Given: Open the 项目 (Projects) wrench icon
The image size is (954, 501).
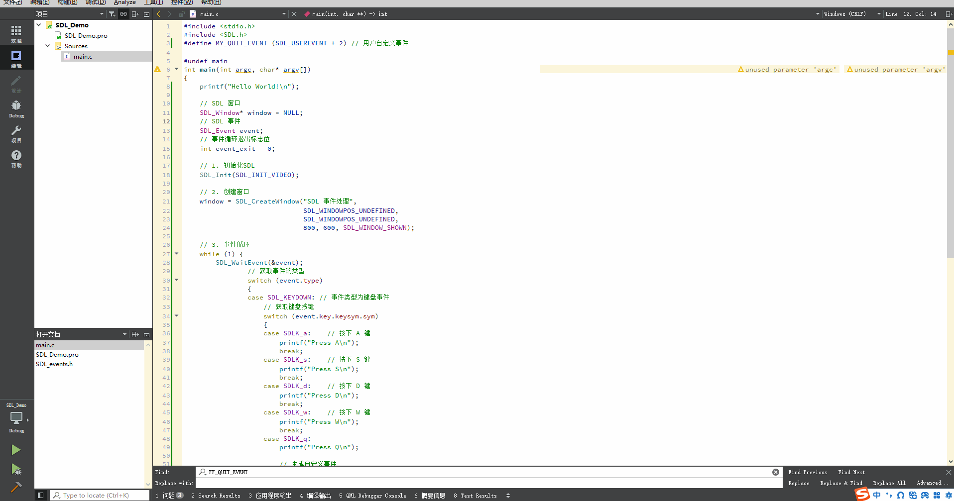Looking at the screenshot, I should (16, 132).
